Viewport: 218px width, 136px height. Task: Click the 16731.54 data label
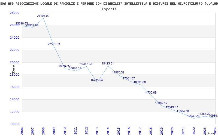coord(97,80)
